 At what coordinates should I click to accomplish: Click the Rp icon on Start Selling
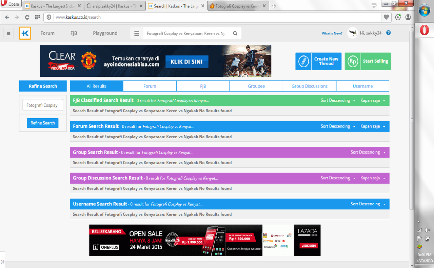[353, 61]
